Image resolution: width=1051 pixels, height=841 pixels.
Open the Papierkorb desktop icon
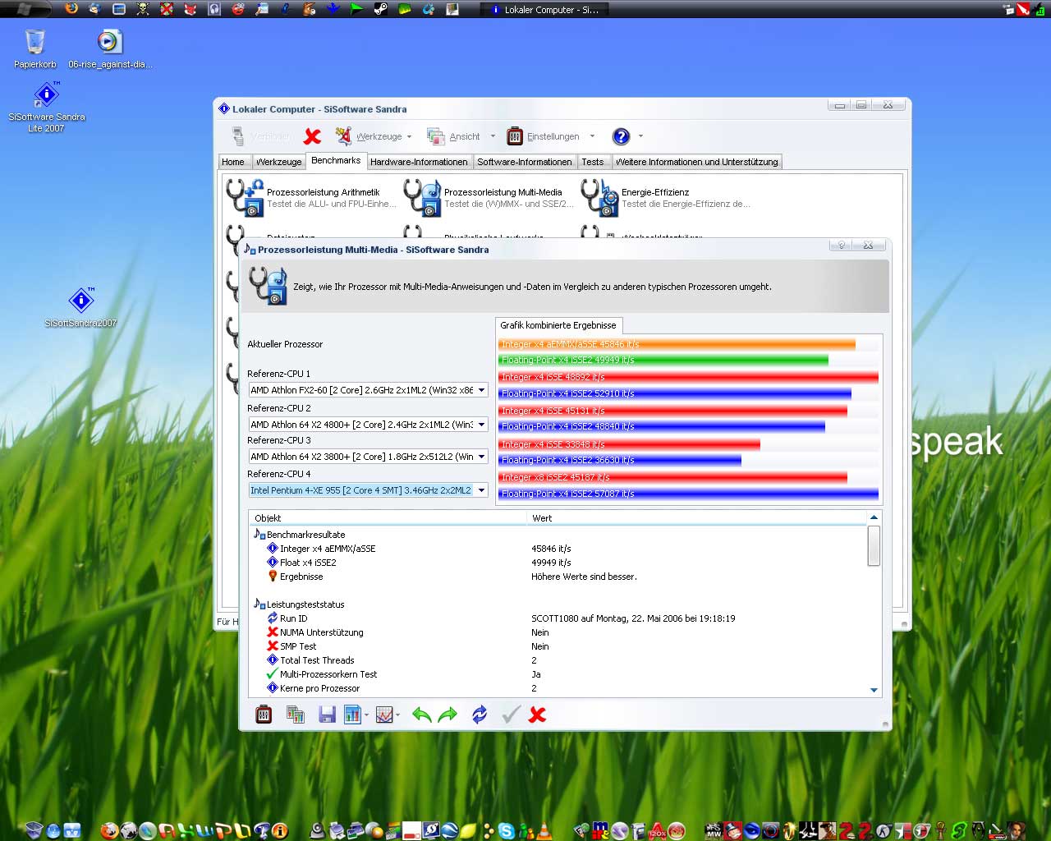pos(35,48)
